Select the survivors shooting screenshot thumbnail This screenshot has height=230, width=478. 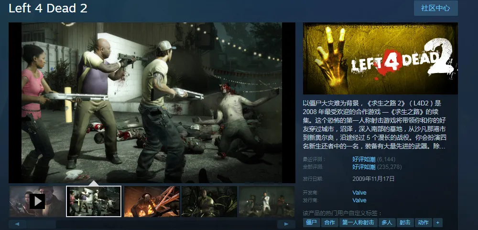[94, 201]
